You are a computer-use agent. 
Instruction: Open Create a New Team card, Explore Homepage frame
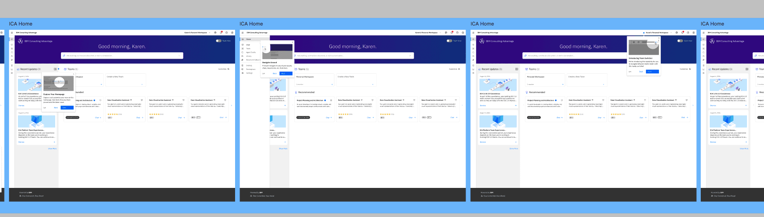pyautogui.click(x=126, y=80)
